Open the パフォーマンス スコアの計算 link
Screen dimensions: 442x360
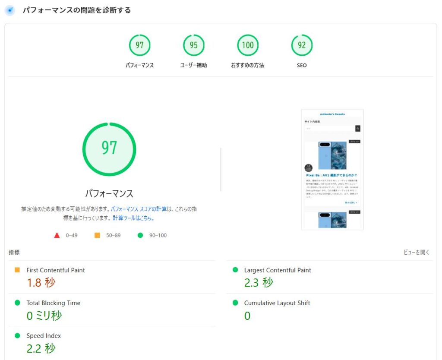point(139,209)
